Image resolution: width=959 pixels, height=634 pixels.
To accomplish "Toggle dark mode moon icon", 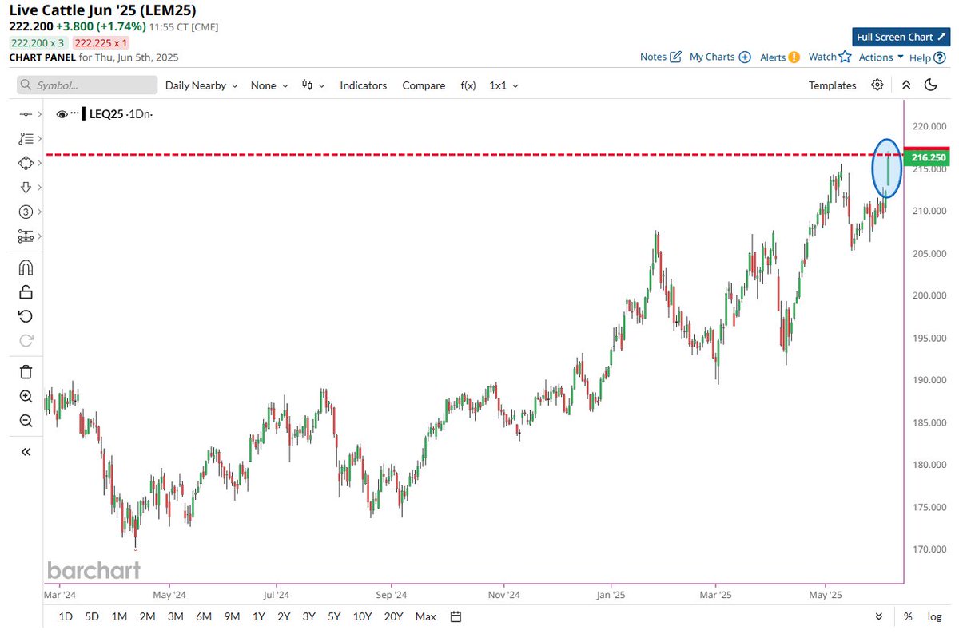I will (930, 85).
